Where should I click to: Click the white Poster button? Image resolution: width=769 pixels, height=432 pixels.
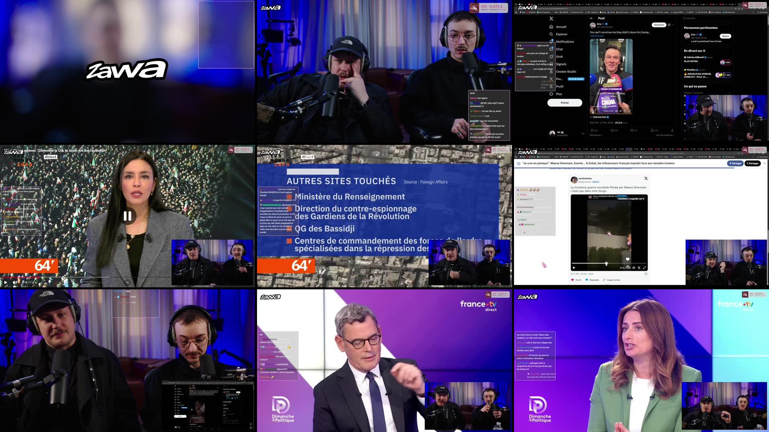pyautogui.click(x=565, y=103)
